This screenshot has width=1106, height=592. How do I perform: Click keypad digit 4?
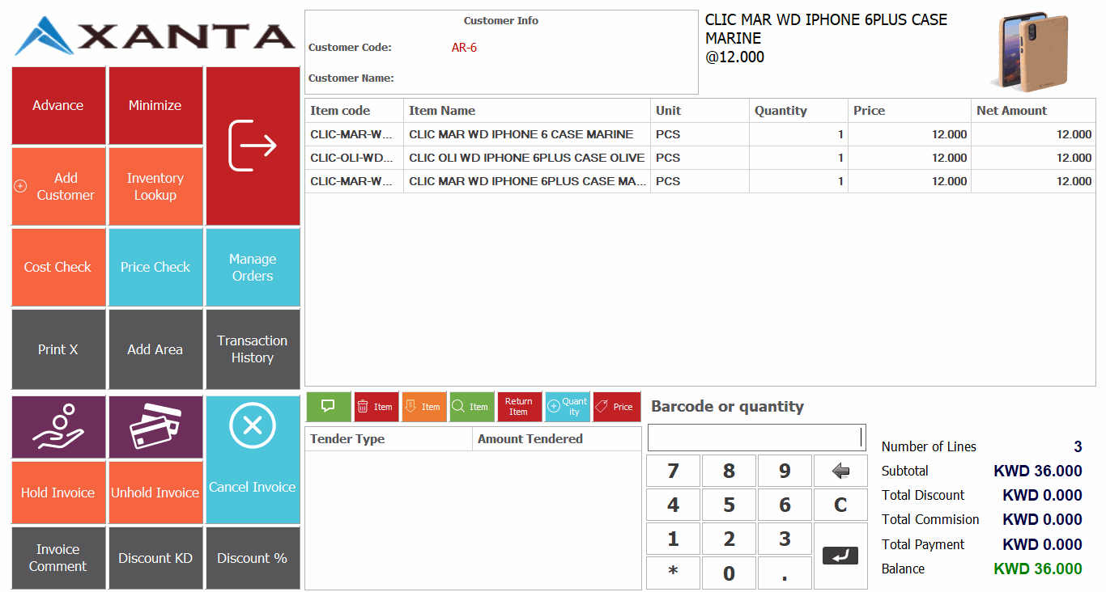[x=673, y=505]
